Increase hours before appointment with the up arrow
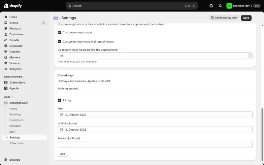The width and height of the screenshot is (264, 165). pos(250,54)
